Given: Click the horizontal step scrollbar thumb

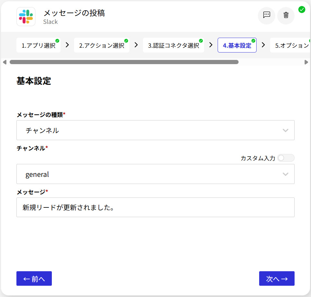Looking at the screenshot, I should point(124,62).
